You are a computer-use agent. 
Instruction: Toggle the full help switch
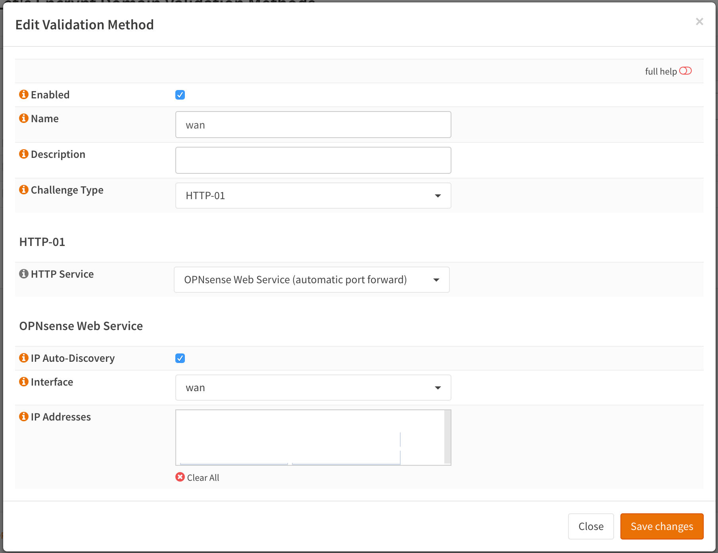point(686,71)
